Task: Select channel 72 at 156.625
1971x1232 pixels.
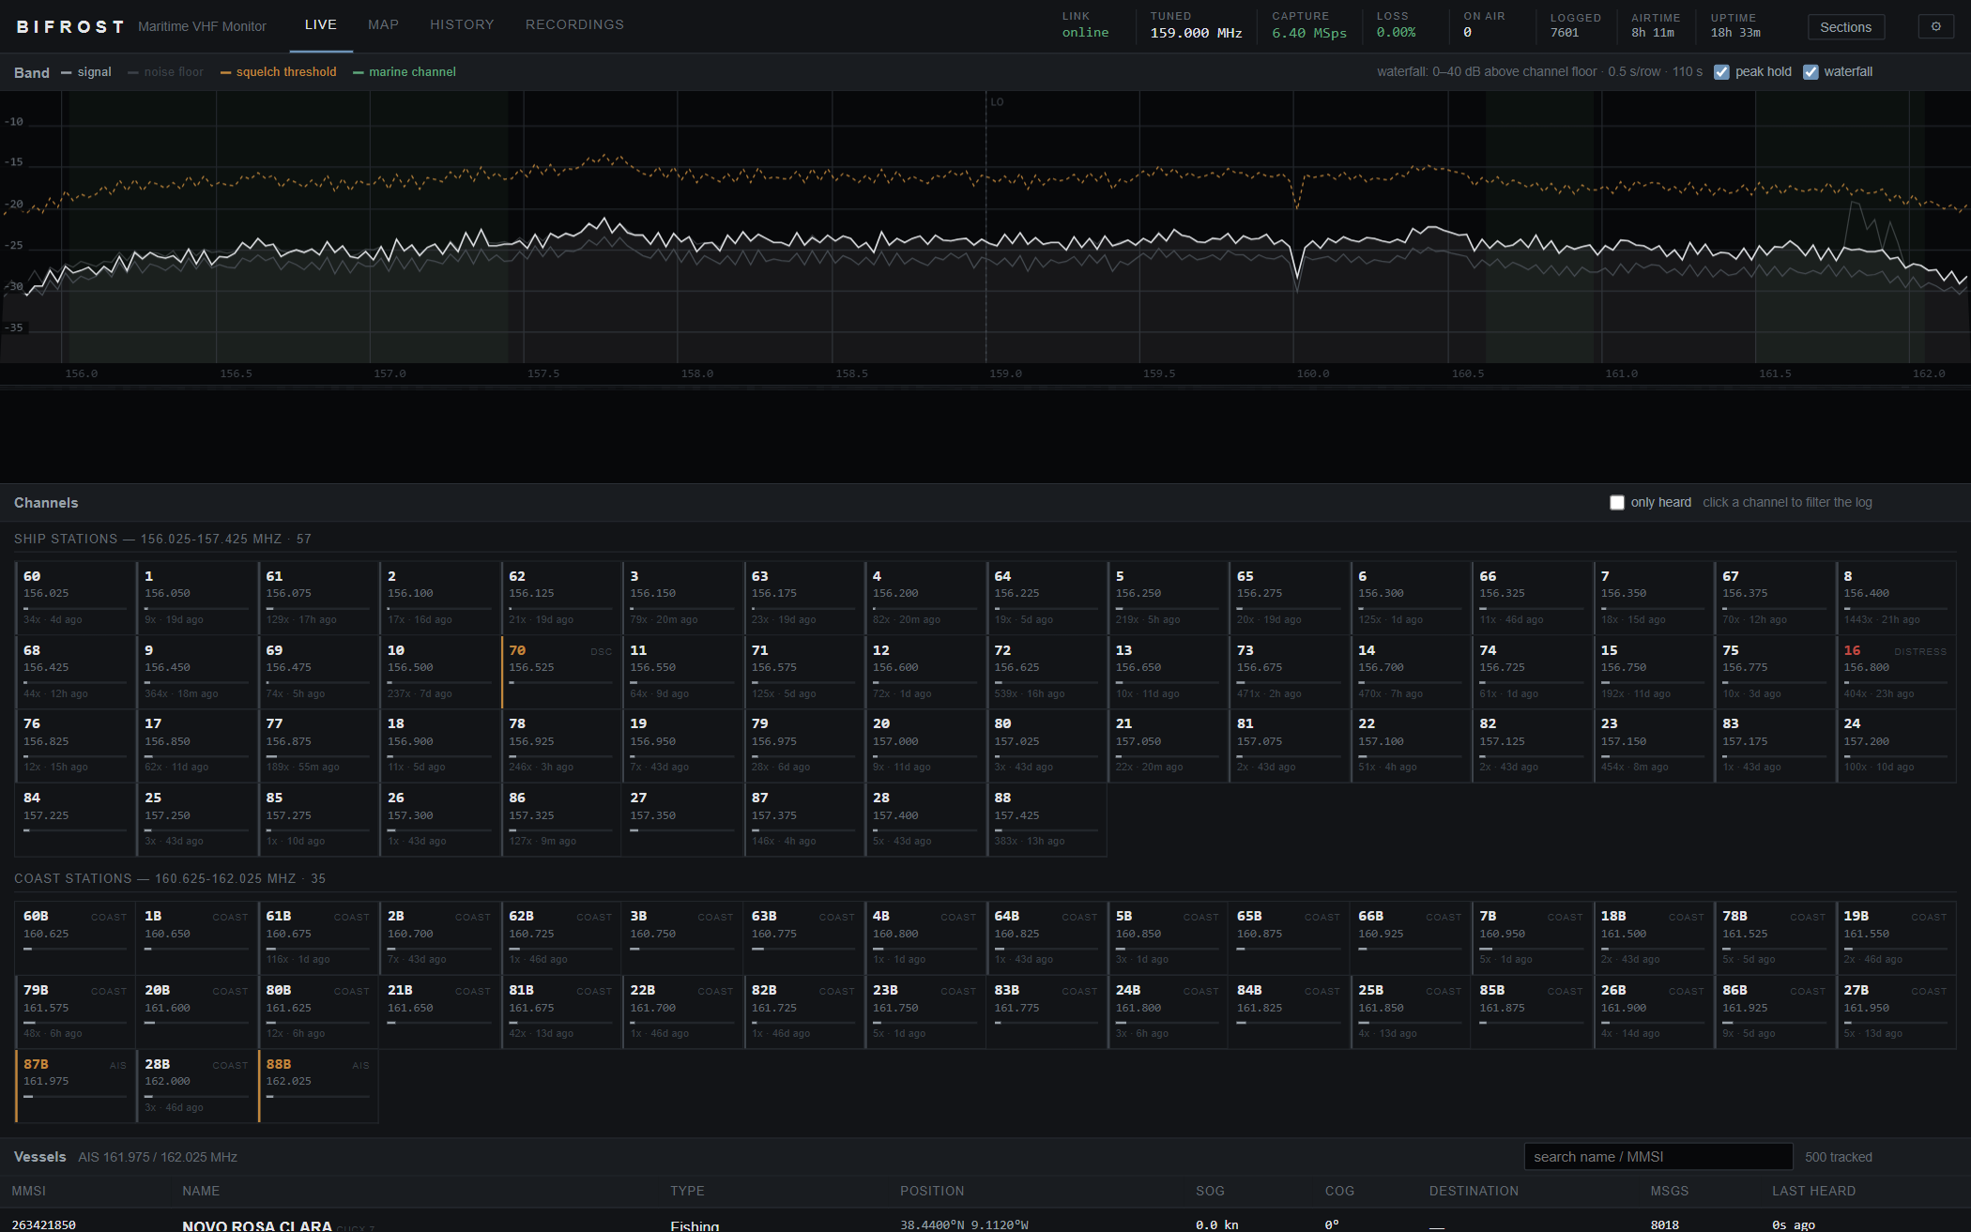Action: [x=1046, y=672]
